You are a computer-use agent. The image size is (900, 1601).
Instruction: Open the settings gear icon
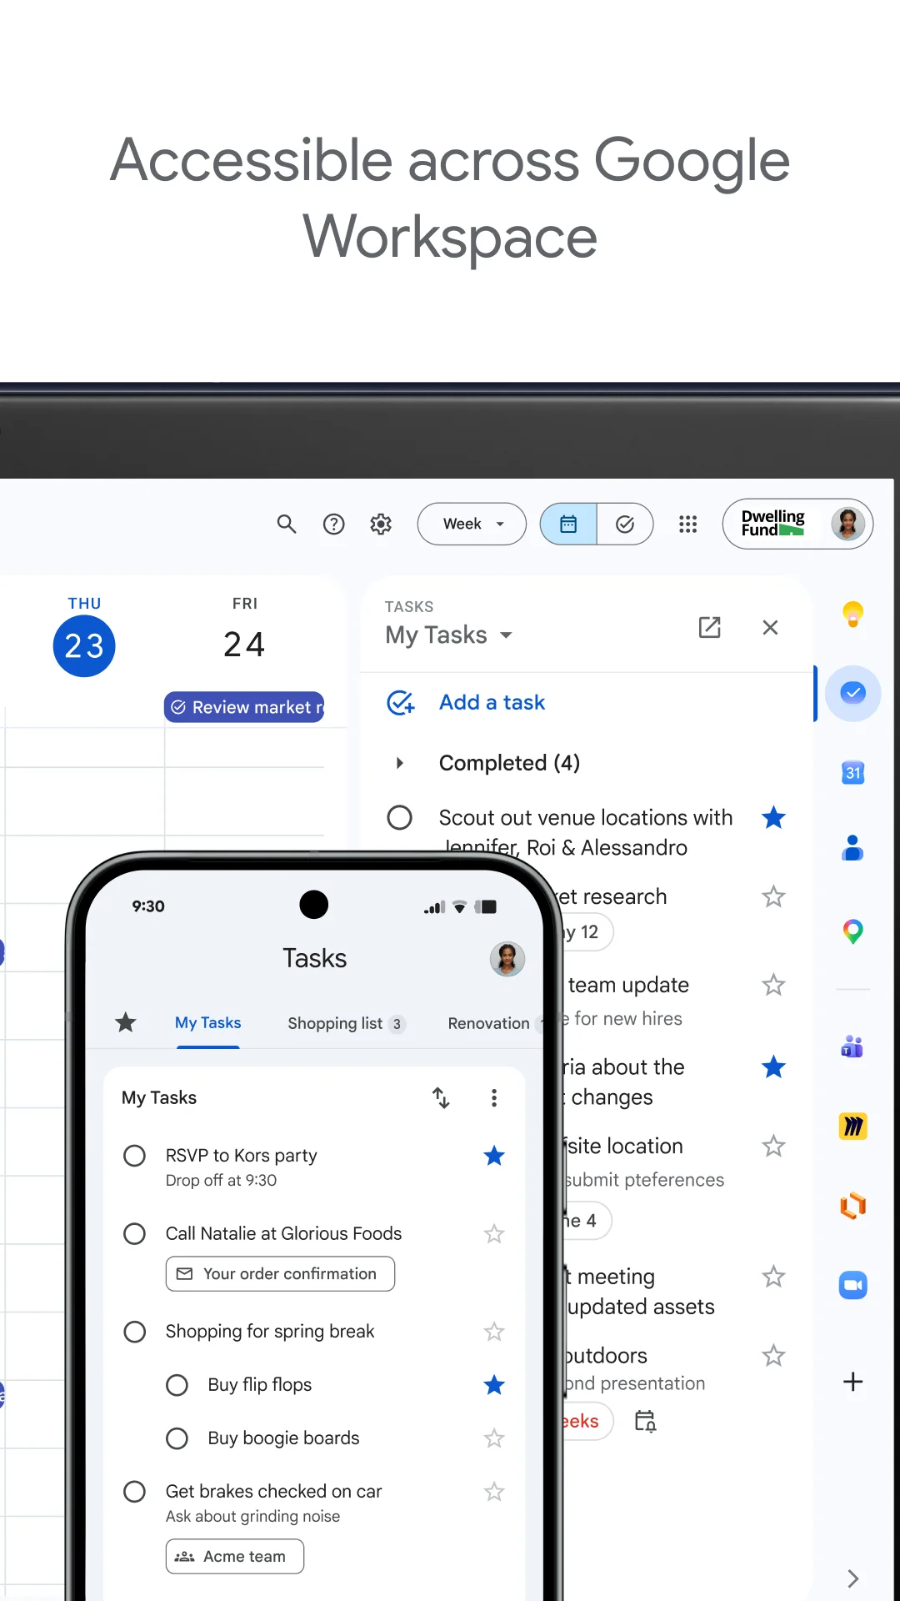pos(381,524)
